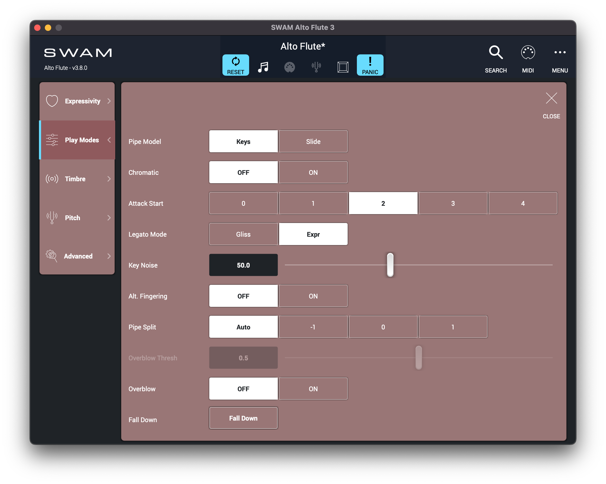Open the music notes toolbar icon
606x484 pixels.
[263, 67]
